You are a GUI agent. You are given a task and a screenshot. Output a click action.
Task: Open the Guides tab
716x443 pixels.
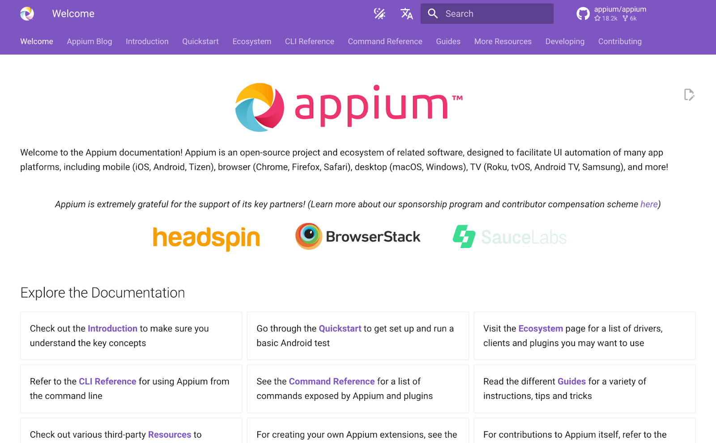pyautogui.click(x=448, y=41)
